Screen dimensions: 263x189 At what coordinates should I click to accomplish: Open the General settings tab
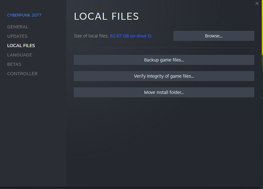point(18,27)
